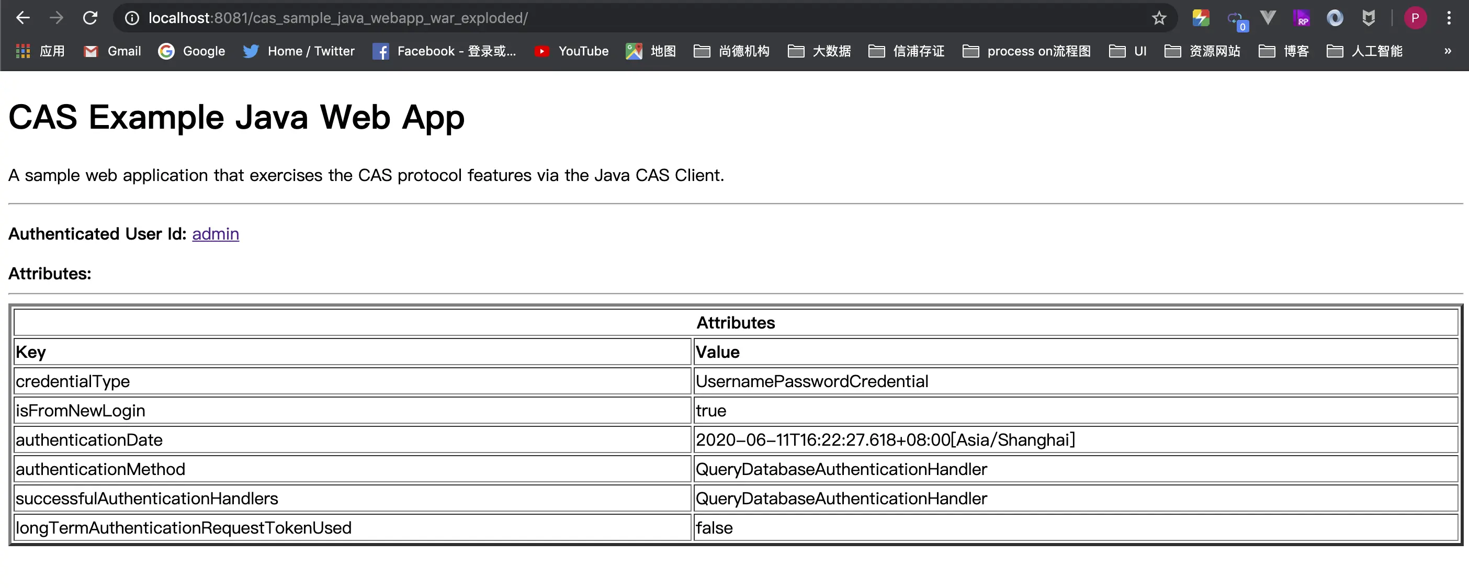The image size is (1469, 588).
Task: Bookmark this page with the star icon
Action: click(x=1159, y=18)
